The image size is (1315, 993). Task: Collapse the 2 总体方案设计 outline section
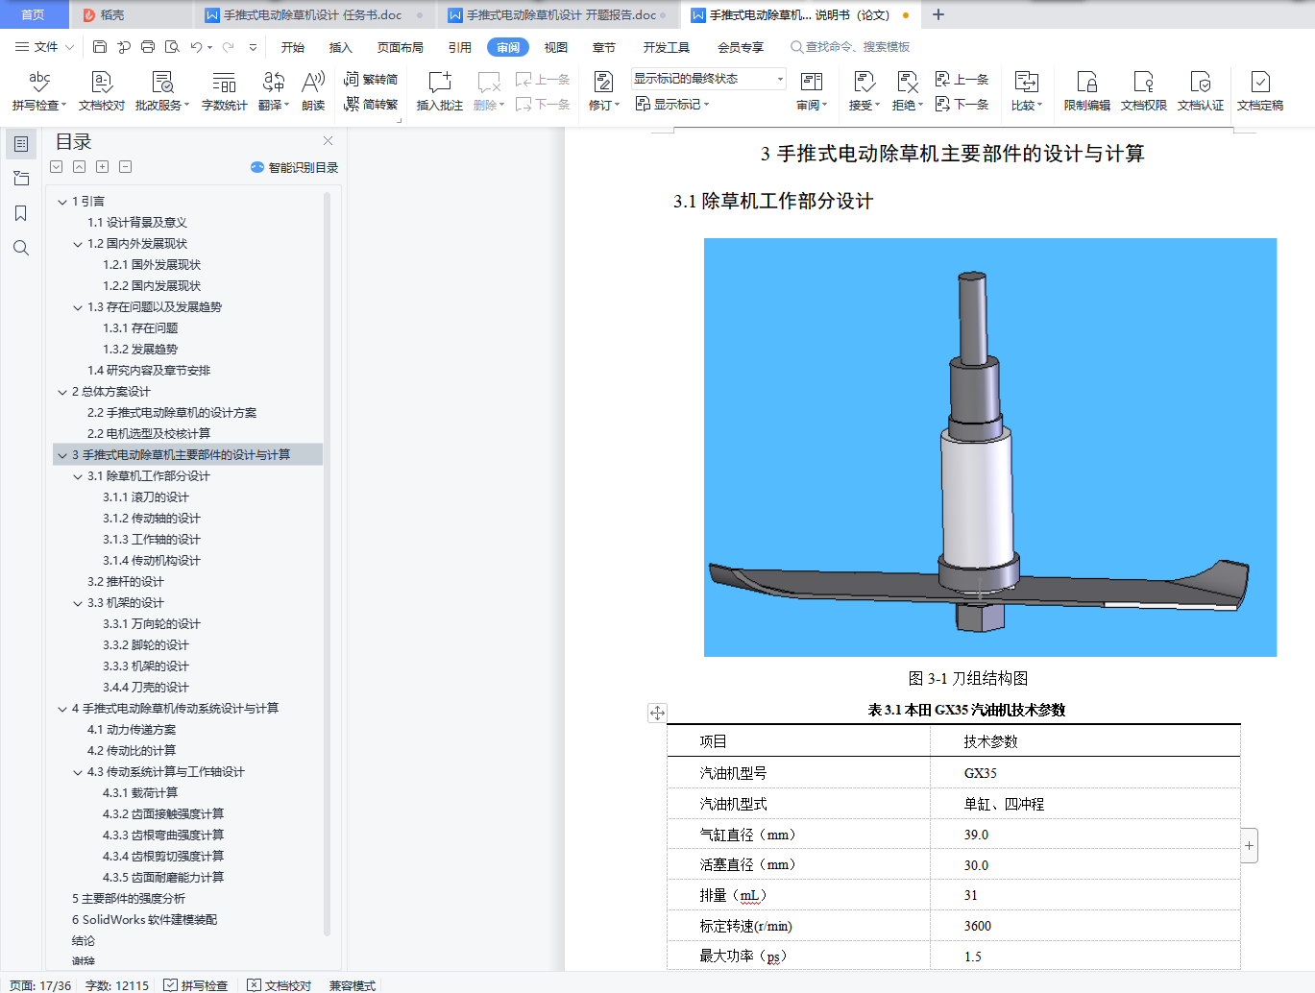pyautogui.click(x=62, y=392)
